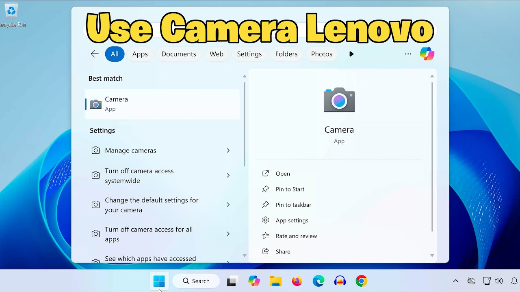Click the preview pane scroll-down arrow

point(432,255)
